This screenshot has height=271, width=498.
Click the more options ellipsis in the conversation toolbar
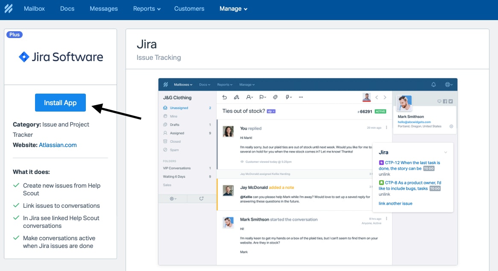(301, 97)
